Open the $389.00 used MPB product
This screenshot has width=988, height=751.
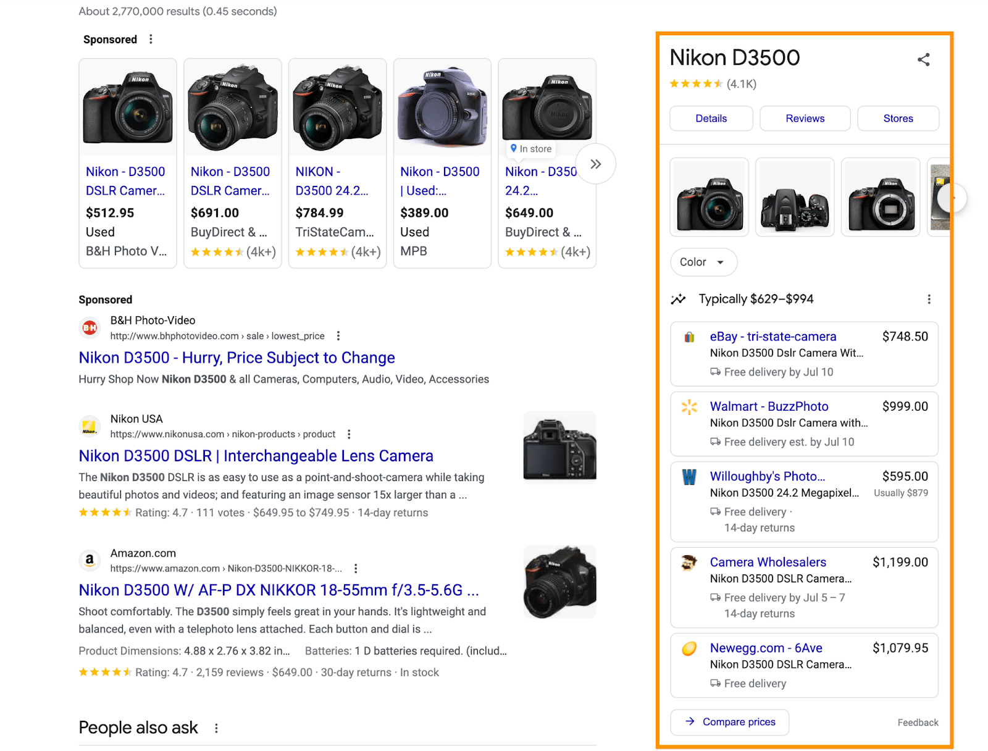[x=442, y=163]
